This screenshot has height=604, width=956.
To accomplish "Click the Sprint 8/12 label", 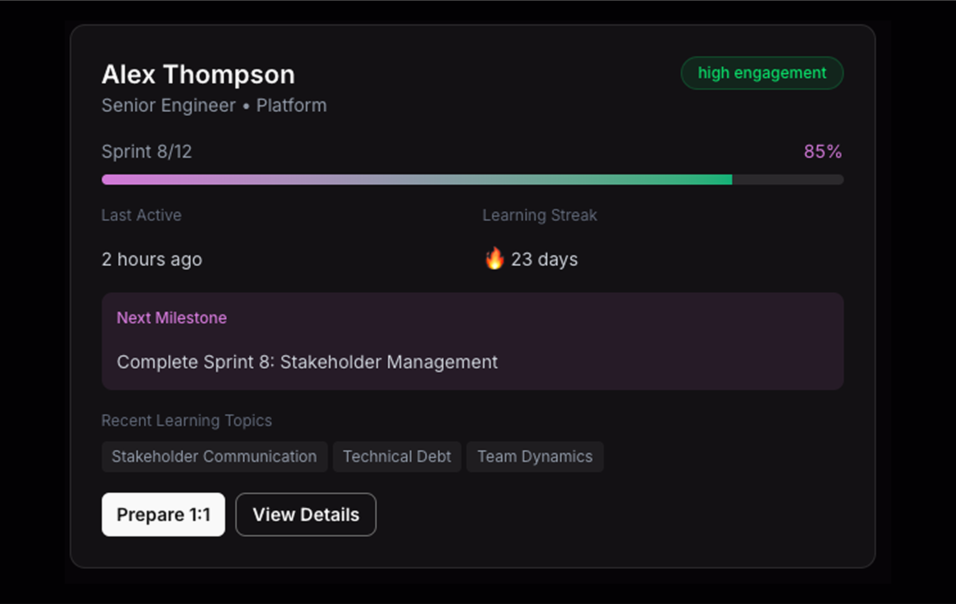I will (147, 151).
